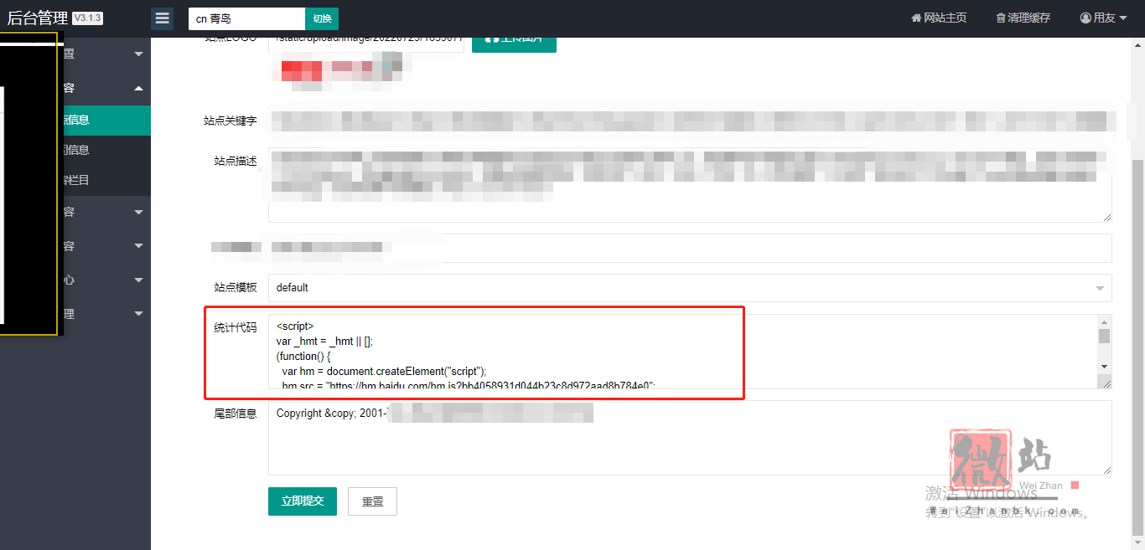Expand the first collapsed sidebar menu group

click(x=138, y=54)
